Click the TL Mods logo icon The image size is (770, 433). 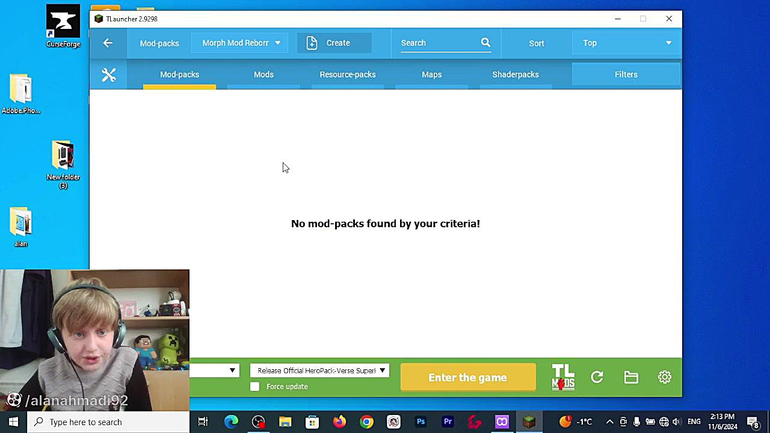pos(563,377)
